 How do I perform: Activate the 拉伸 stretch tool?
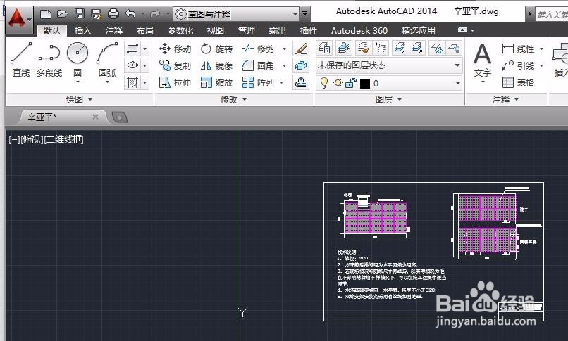point(175,83)
